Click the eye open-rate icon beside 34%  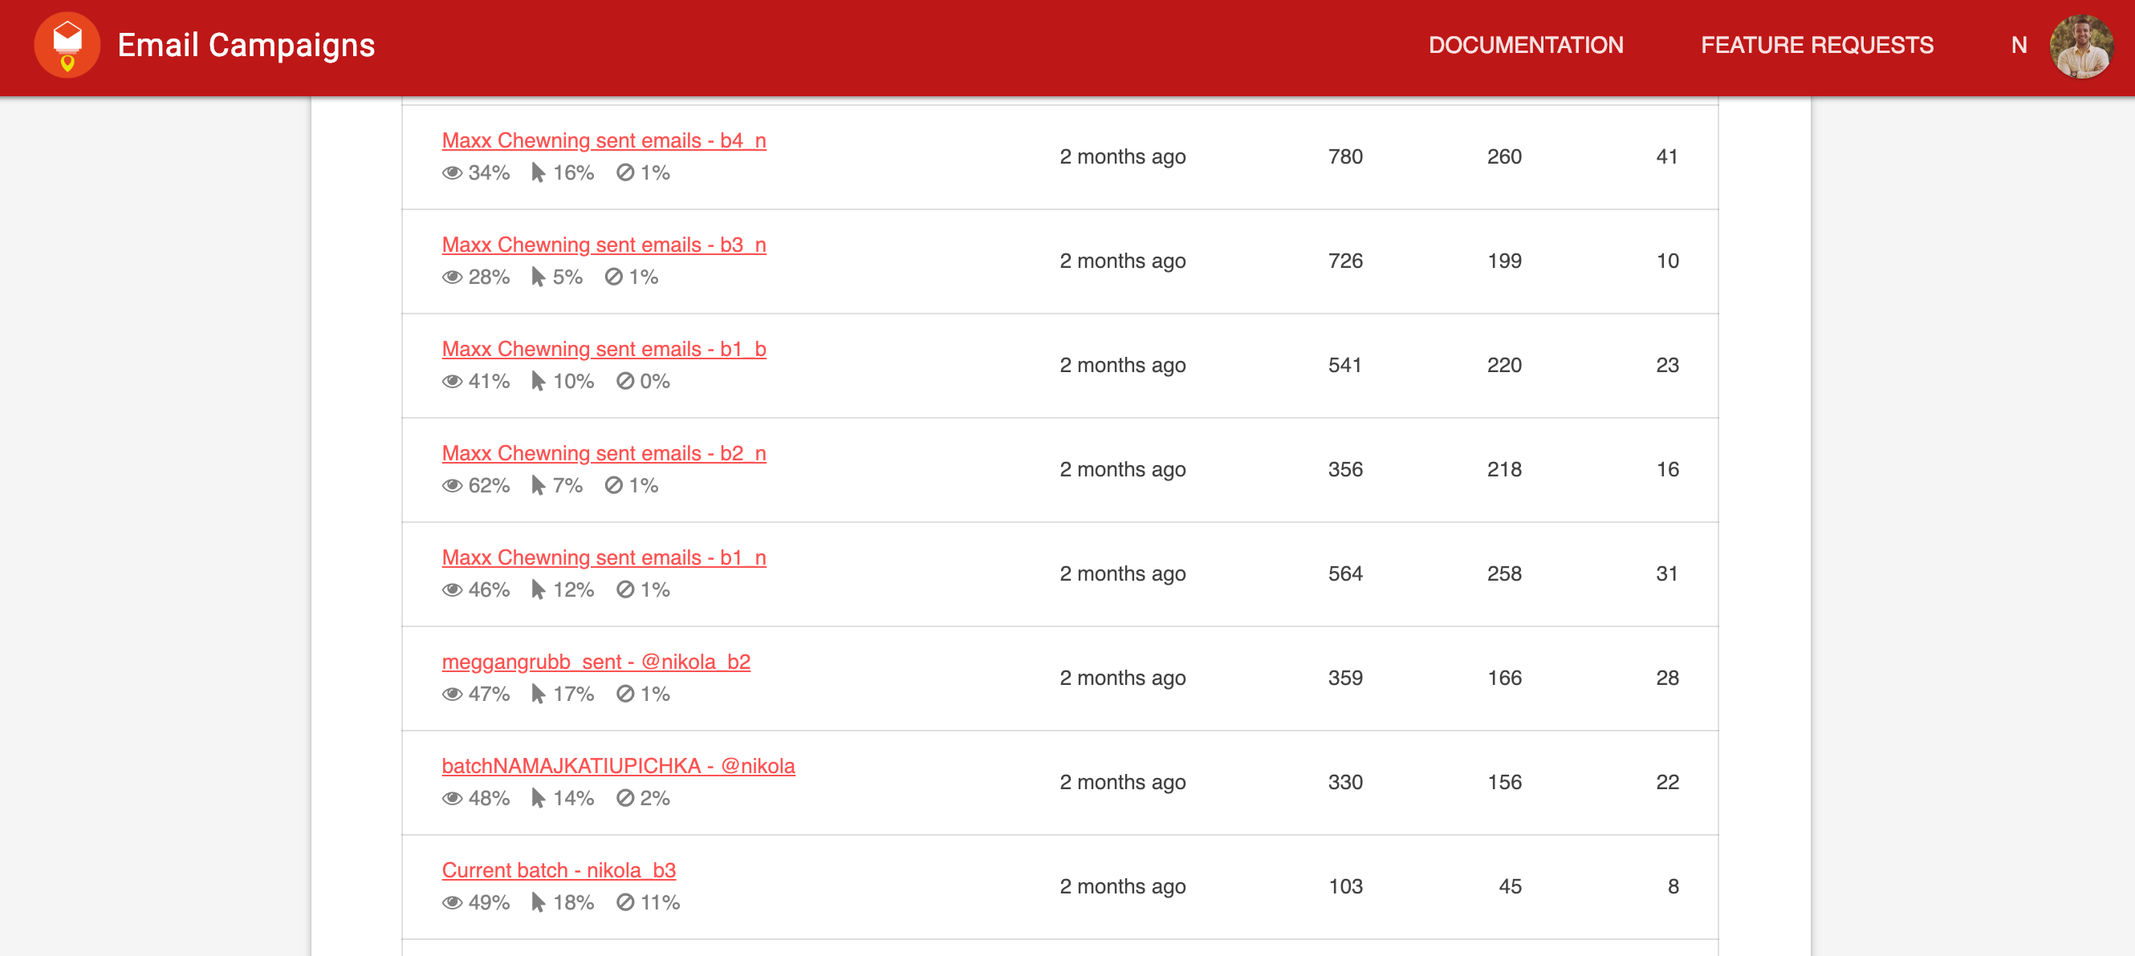pos(452,173)
